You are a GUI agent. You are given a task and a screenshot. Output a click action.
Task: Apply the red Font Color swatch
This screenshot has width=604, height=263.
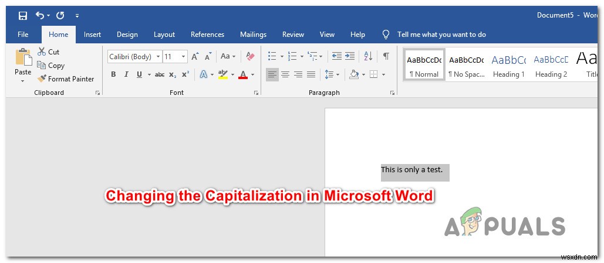(243, 74)
